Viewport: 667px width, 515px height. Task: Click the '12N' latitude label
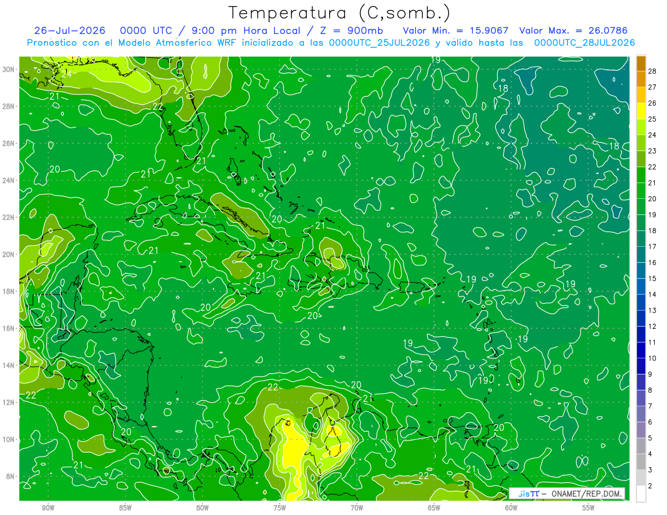click(x=9, y=402)
